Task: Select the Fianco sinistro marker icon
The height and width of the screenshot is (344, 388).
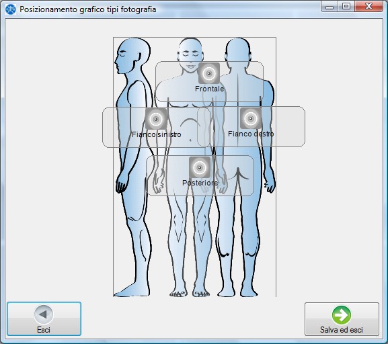Action: [x=156, y=119]
